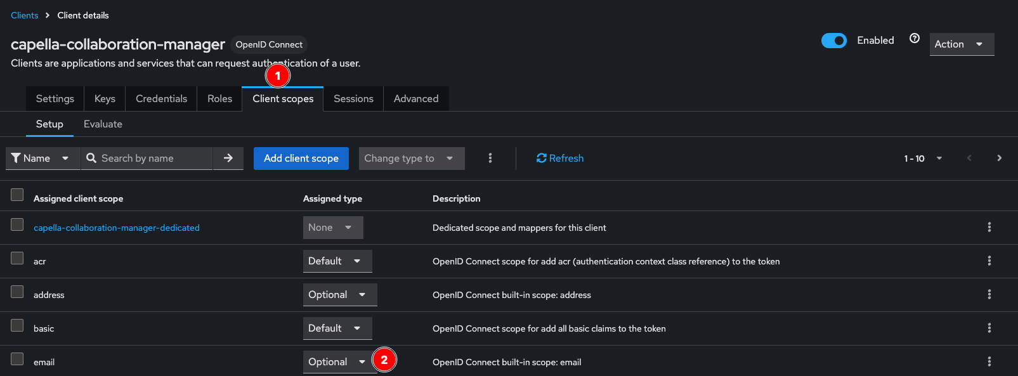This screenshot has height=376, width=1018.
Task: Open the toolbar kebab menu beside Change type to
Action: coord(490,159)
